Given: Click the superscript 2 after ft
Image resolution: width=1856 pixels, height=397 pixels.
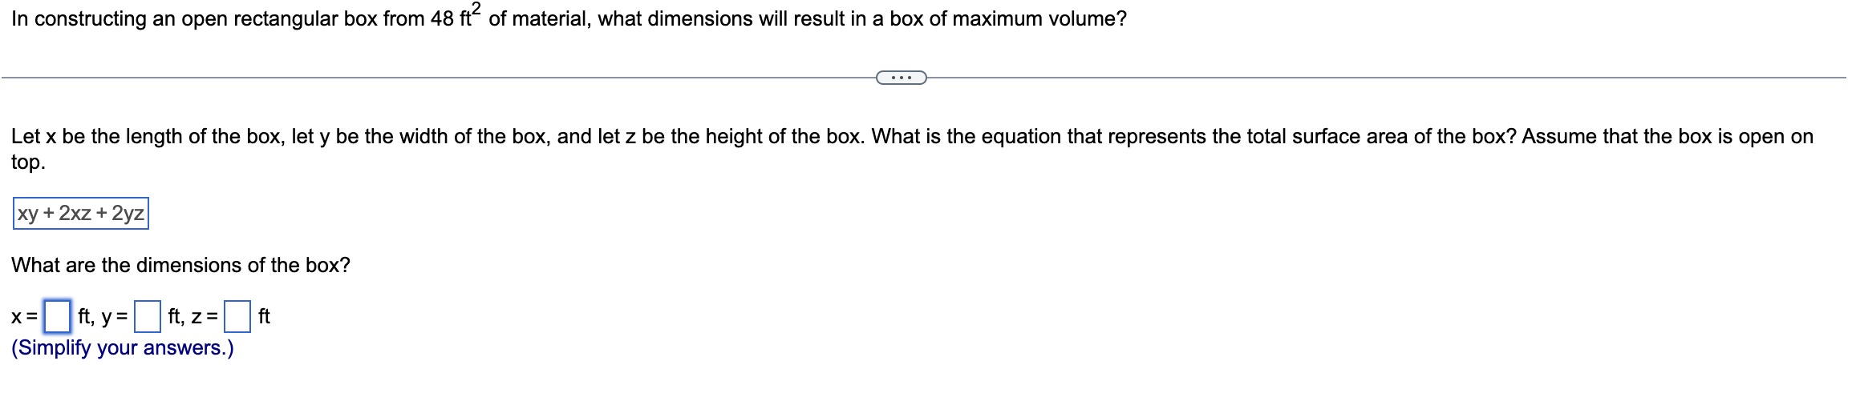Looking at the screenshot, I should click(x=476, y=9).
